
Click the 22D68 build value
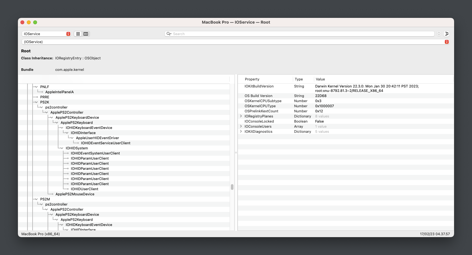321,96
